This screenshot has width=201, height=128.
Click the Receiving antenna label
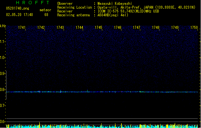click(x=73, y=15)
